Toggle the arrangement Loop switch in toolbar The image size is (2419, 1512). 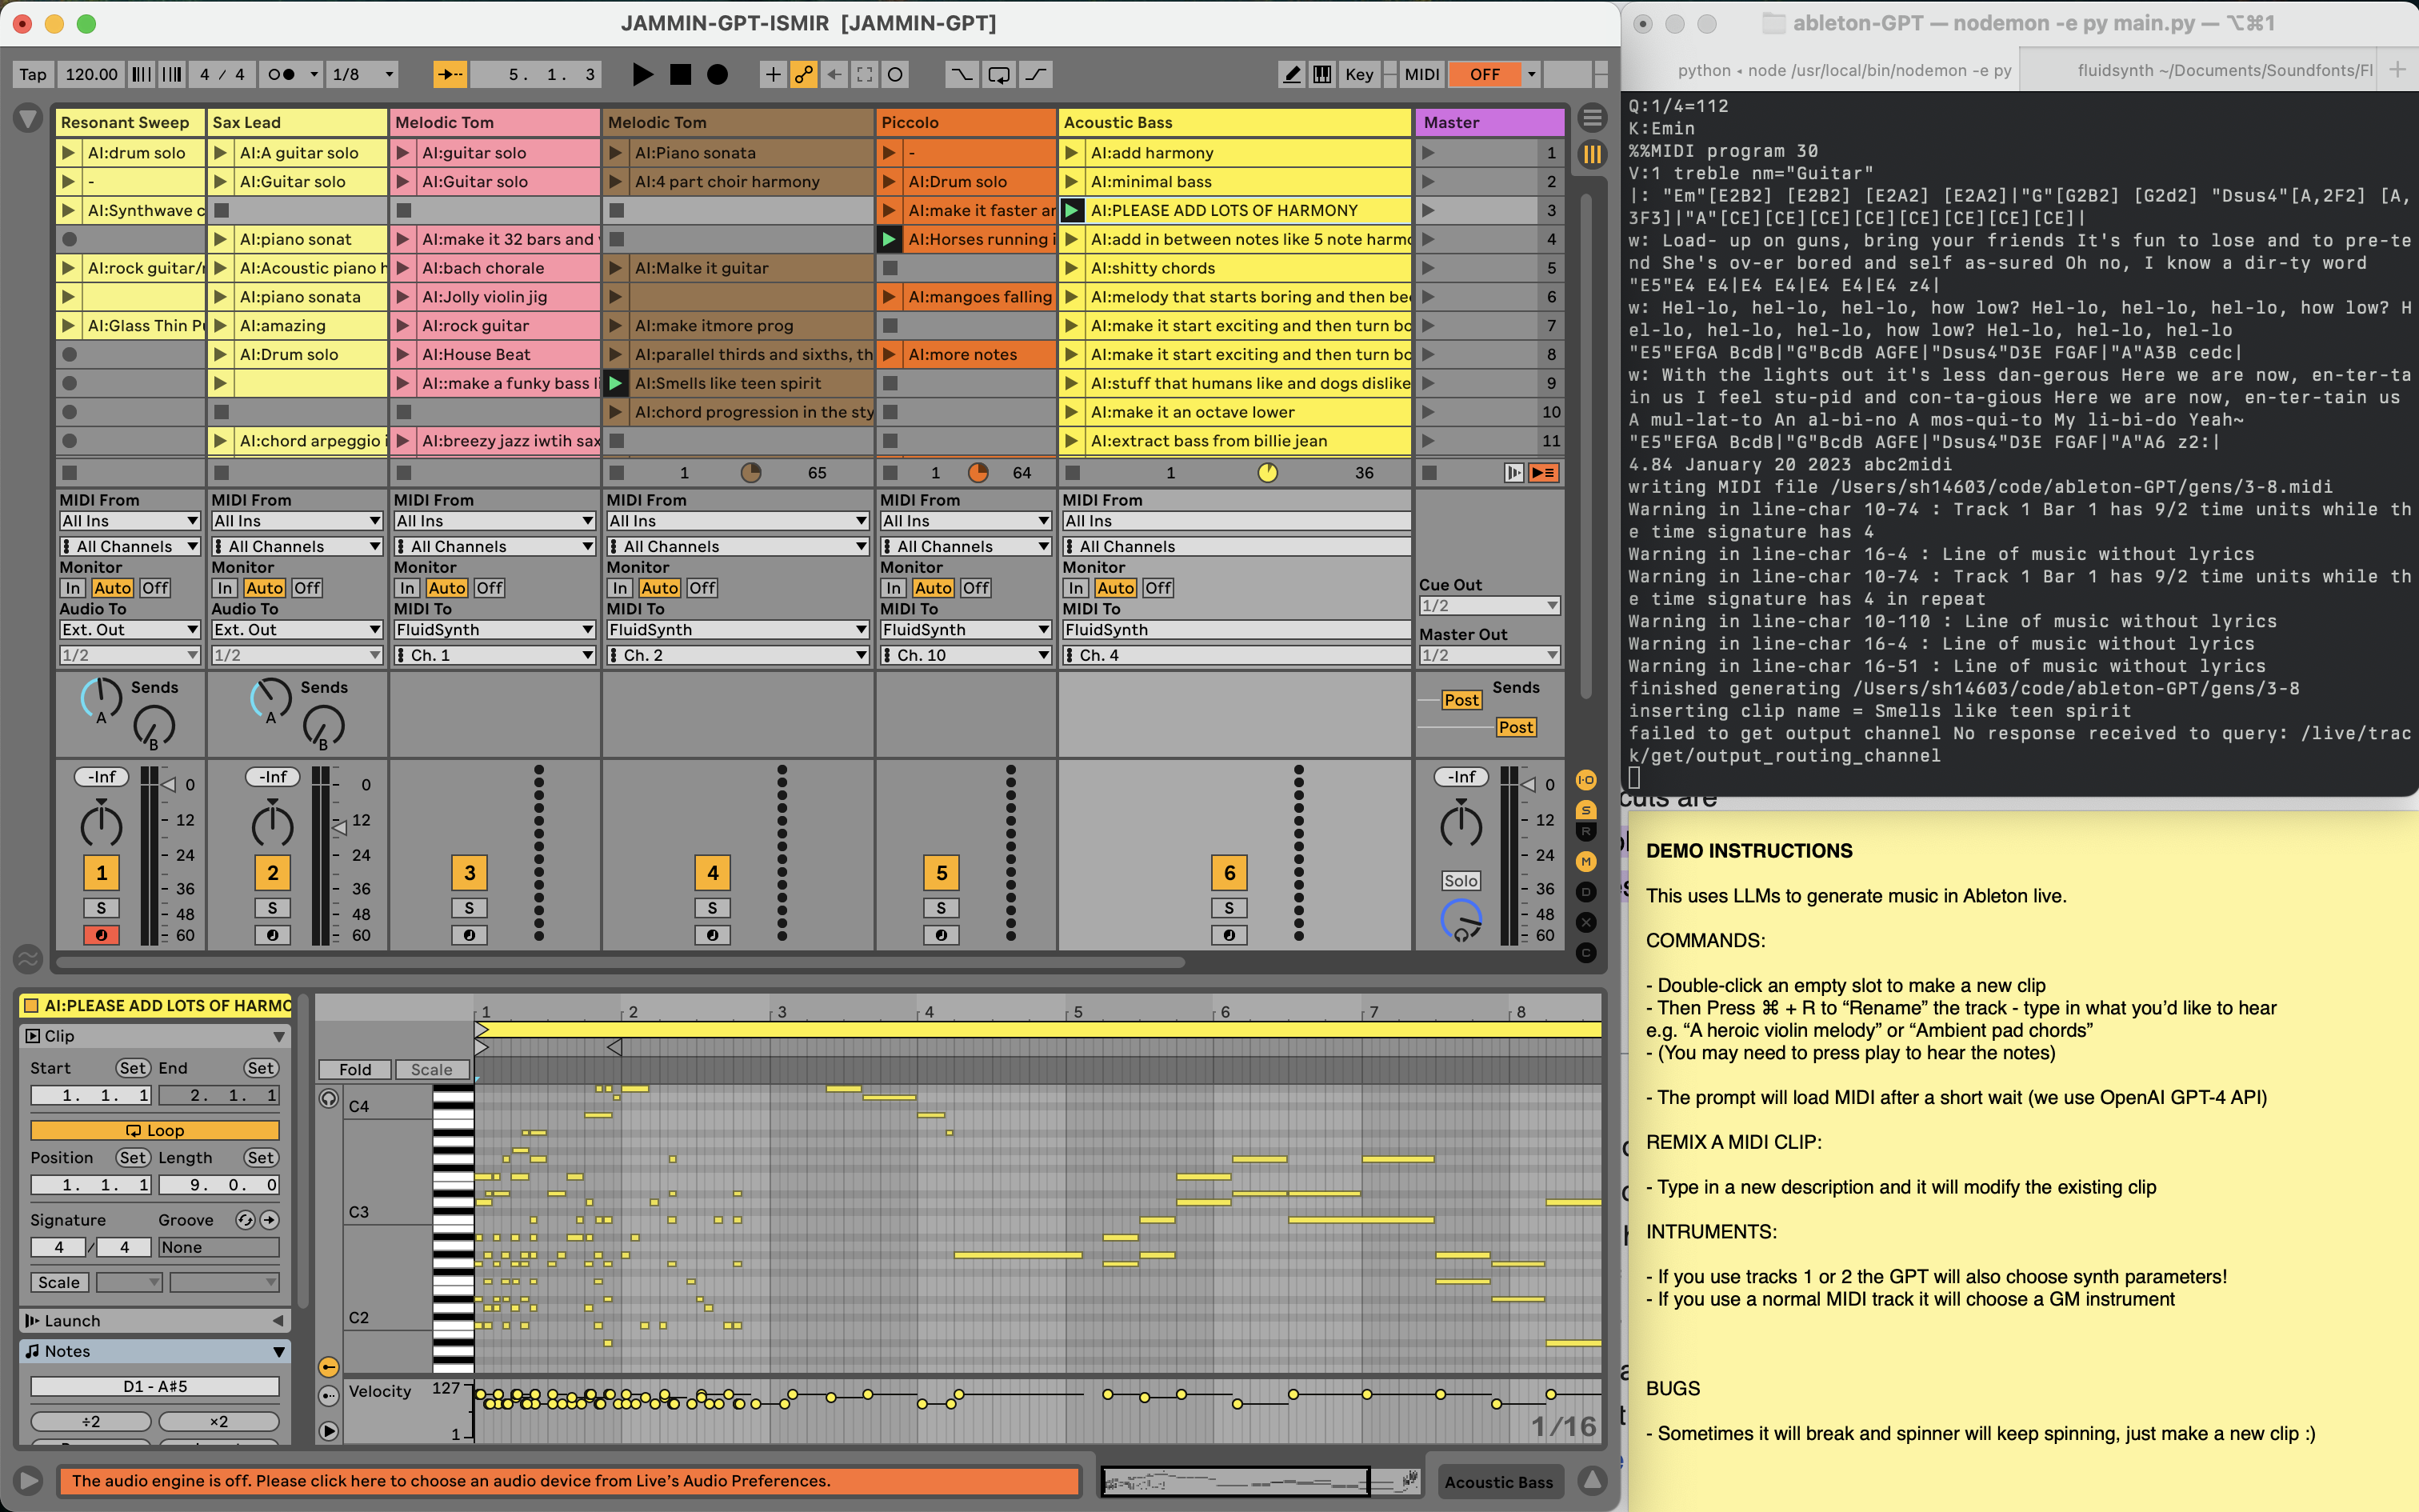(998, 74)
